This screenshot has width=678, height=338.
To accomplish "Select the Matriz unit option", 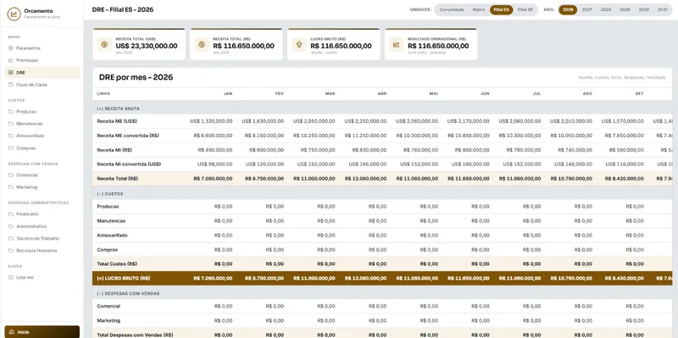I will tap(479, 9).
